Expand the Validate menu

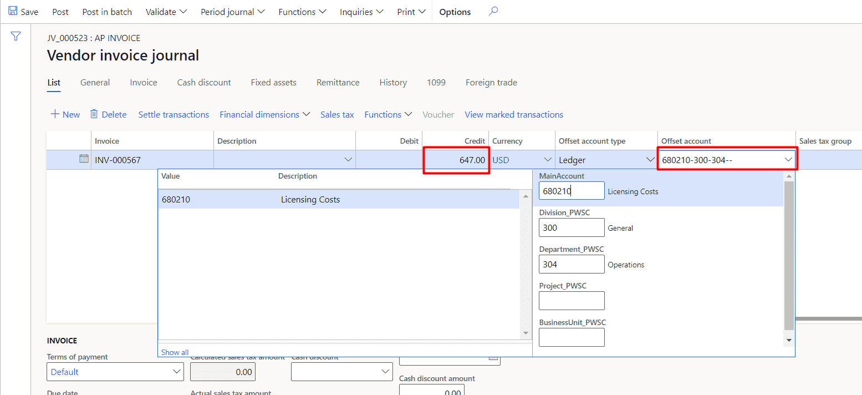[x=166, y=12]
